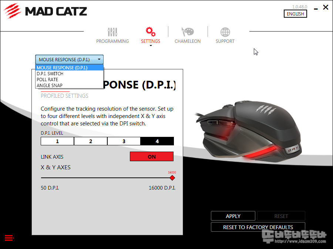Select ANGLE SNAP from the dropdown list
The height and width of the screenshot is (249, 333).
(70, 85)
